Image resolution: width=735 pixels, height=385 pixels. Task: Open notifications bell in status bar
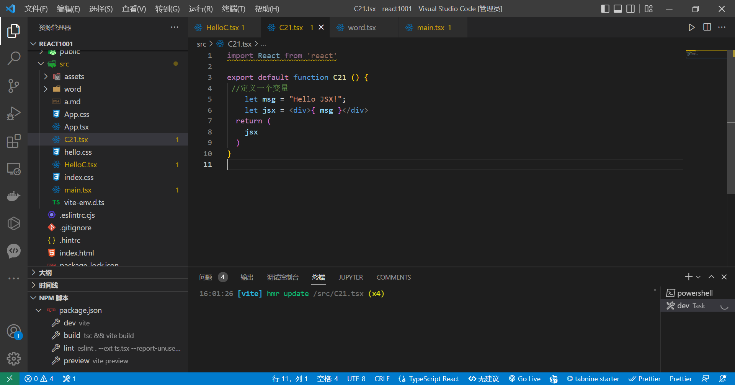coord(722,379)
